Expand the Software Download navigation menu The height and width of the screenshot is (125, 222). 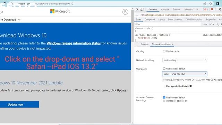(10, 20)
